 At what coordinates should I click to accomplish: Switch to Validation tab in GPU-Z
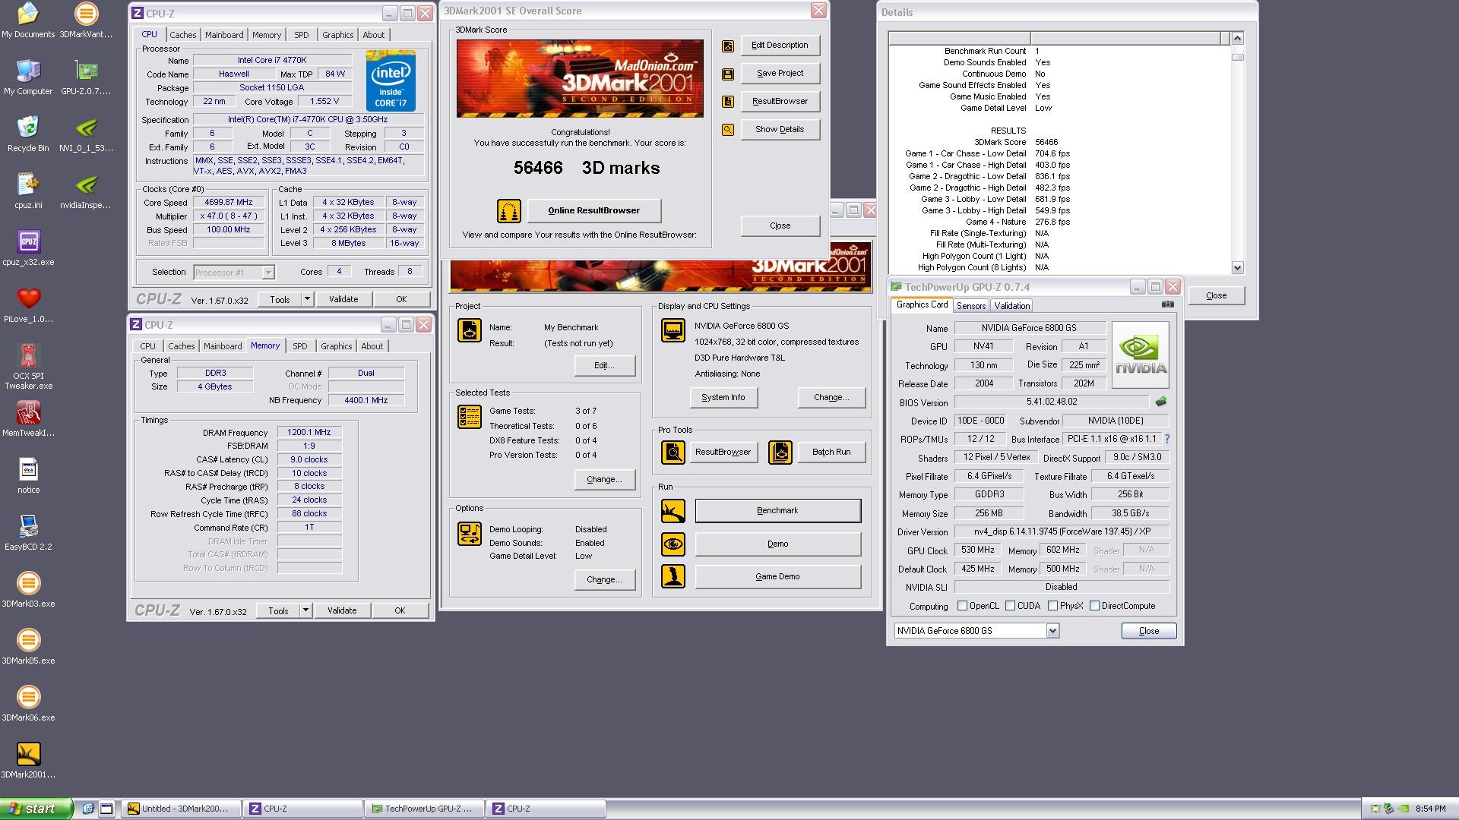click(1011, 306)
